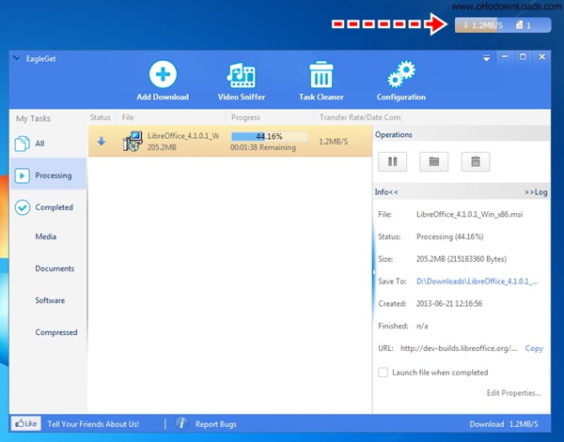Click the Add Download plus icon
The image size is (564, 442).
point(163,74)
